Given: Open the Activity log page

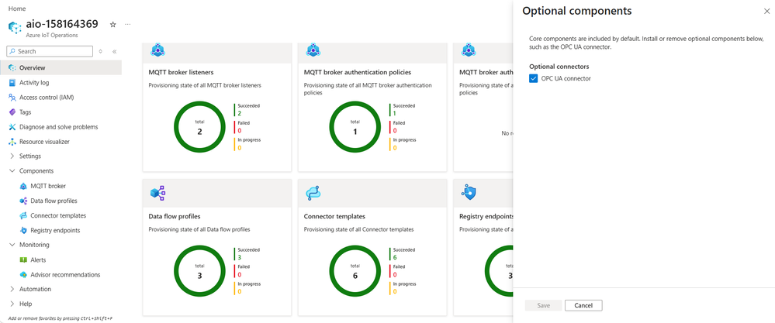Looking at the screenshot, I should [34, 82].
